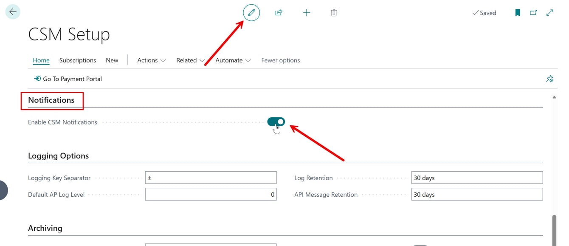The image size is (569, 246).
Task: Click the bookmark icon
Action: pos(518,13)
